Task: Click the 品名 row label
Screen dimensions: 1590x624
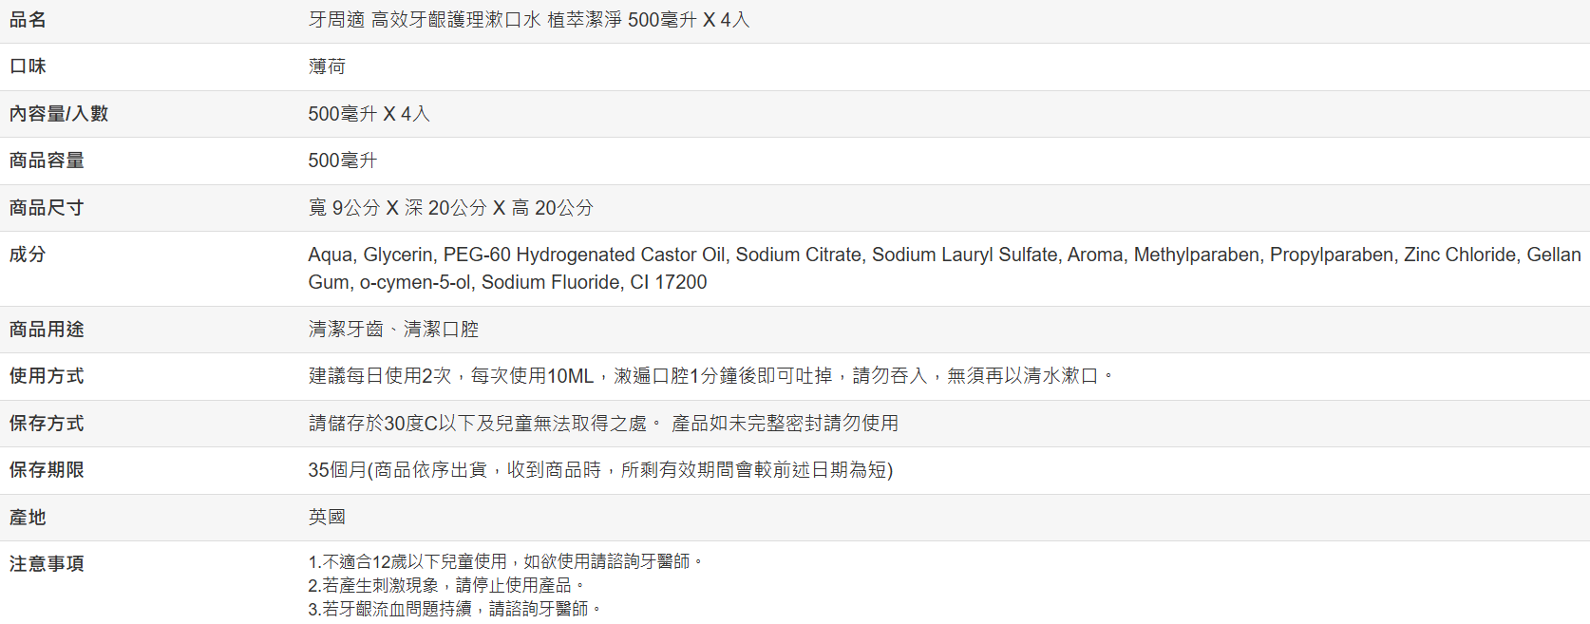Action: click(28, 20)
